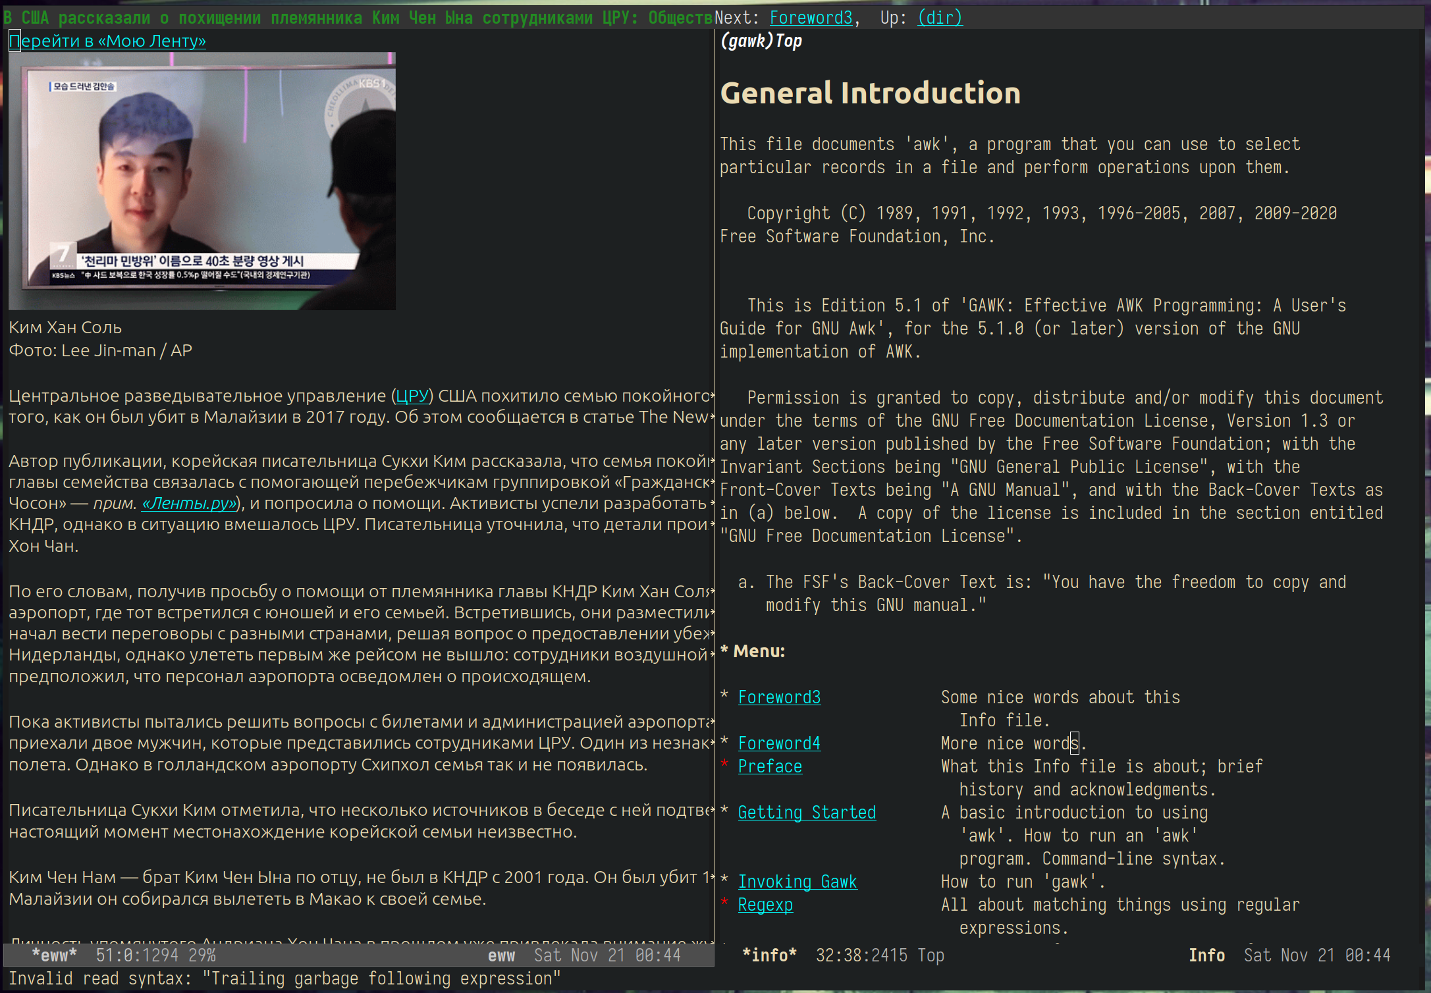Open the Foreword4 menu entry
Screen dimensions: 1431x993
coord(779,743)
